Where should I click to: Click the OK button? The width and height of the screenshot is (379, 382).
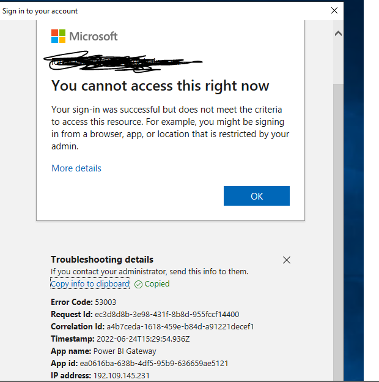(x=257, y=196)
